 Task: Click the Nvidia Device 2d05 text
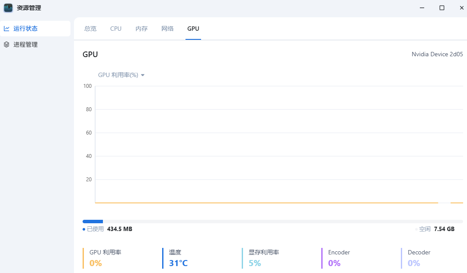(x=437, y=54)
